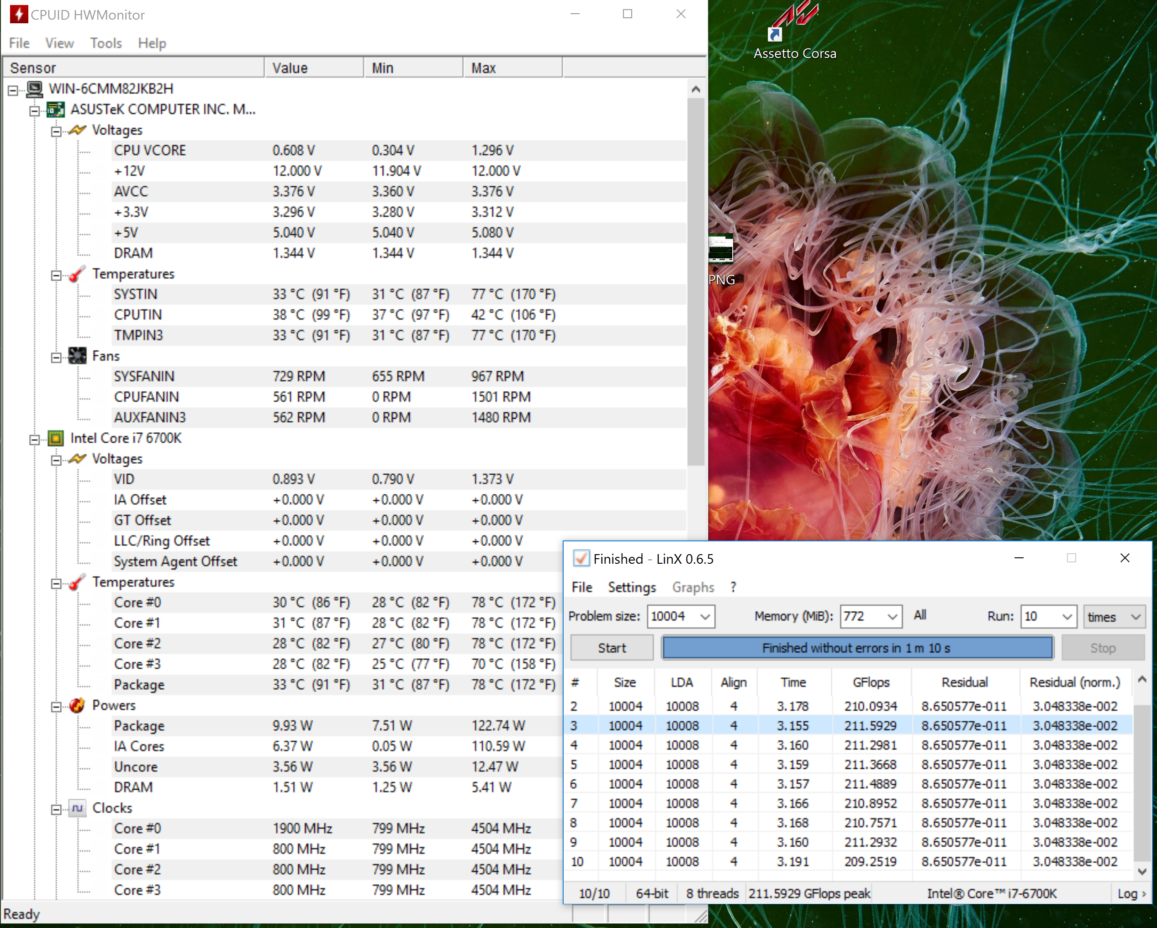Click the motherboard Temperatures thermometer icon
This screenshot has width=1157, height=928.
coord(77,273)
